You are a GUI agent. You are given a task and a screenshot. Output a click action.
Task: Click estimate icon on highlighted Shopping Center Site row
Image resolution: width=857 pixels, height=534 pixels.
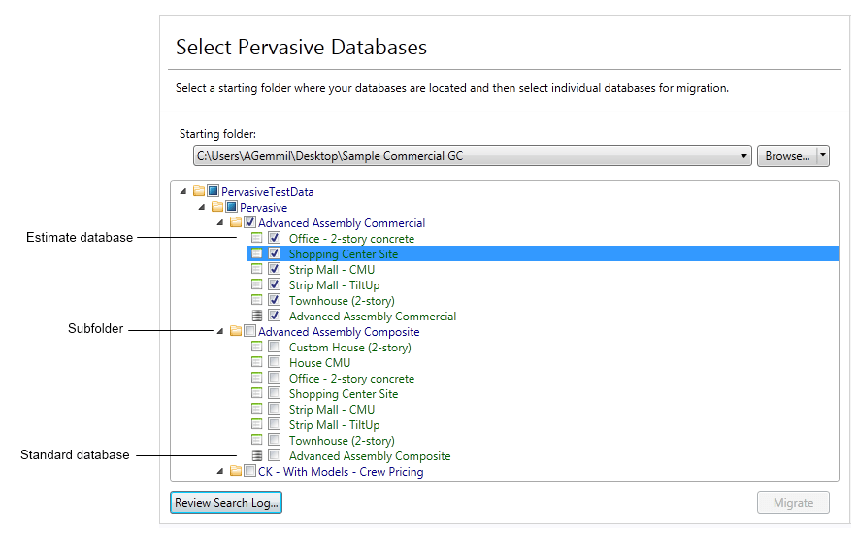pos(257,253)
